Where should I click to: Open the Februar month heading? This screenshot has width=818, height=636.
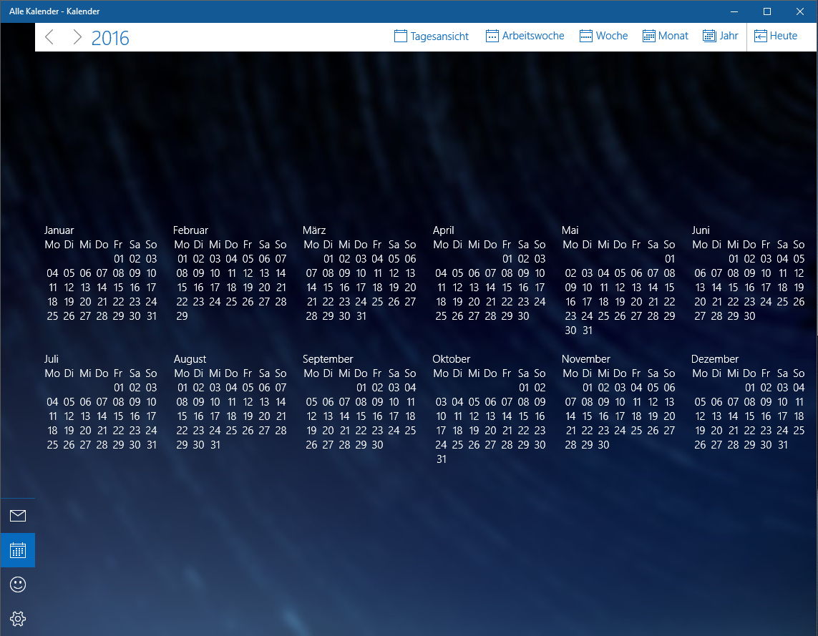[190, 230]
